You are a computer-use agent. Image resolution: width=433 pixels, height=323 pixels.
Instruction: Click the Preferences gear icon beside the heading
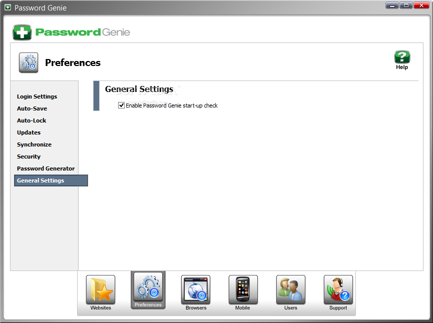coord(29,62)
